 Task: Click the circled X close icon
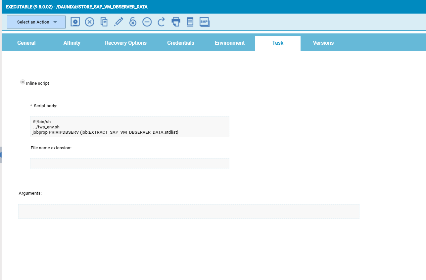click(x=90, y=22)
